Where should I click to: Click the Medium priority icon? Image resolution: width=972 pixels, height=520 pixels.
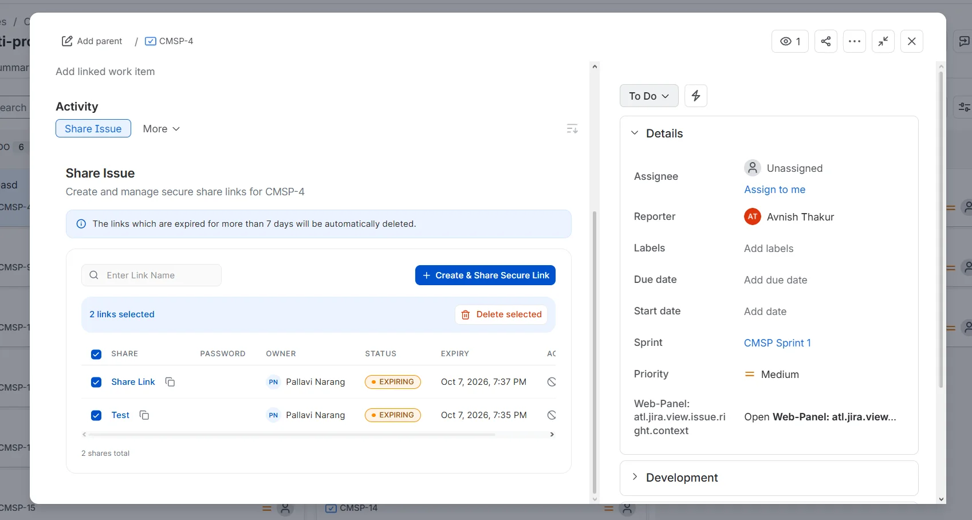[x=749, y=375]
